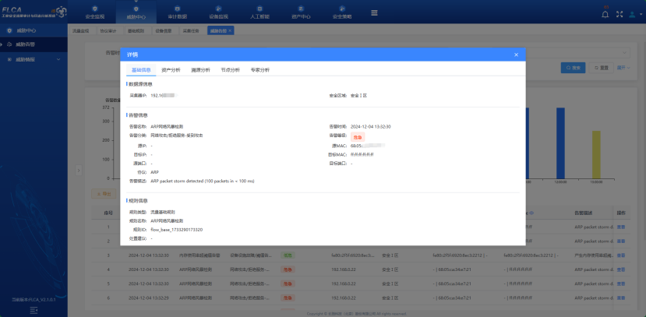Close the 详情 dialog with X

pyautogui.click(x=516, y=55)
